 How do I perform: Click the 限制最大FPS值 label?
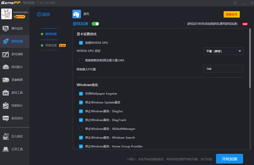(86, 69)
